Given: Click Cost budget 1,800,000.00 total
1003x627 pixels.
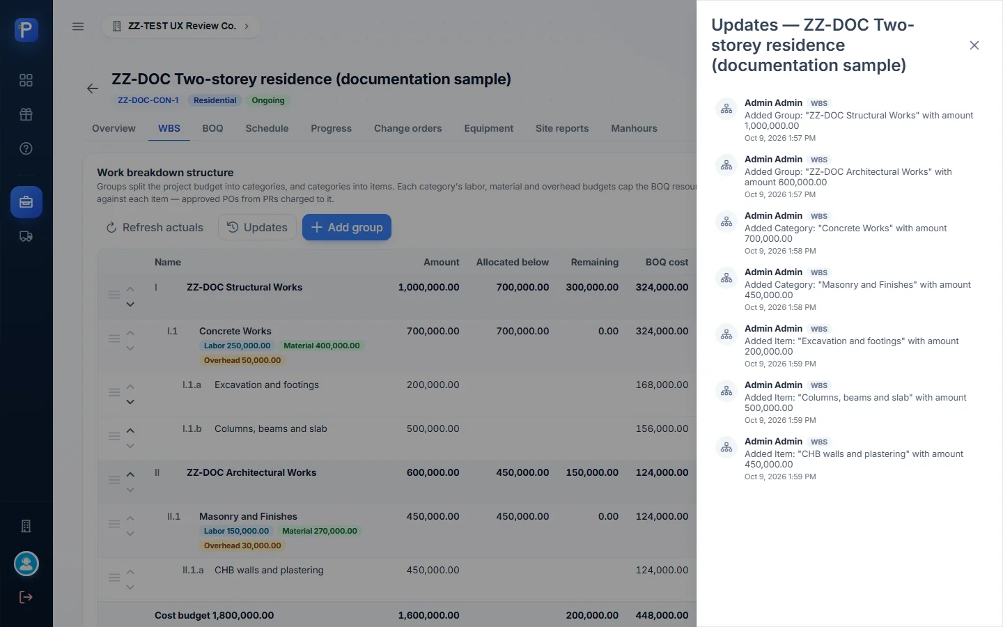Looking at the screenshot, I should tap(214, 615).
